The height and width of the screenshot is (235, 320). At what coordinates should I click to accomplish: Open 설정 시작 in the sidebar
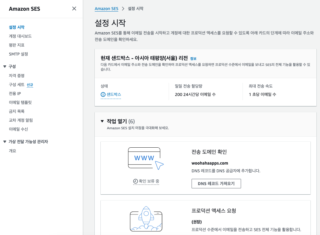(x=16, y=27)
